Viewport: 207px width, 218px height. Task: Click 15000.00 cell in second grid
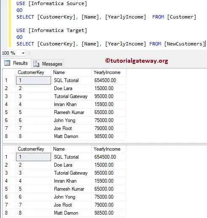coord(108,165)
